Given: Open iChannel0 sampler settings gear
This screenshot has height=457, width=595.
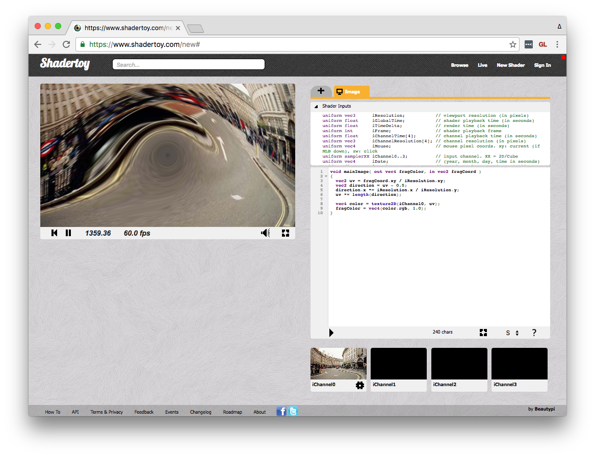Looking at the screenshot, I should point(360,385).
